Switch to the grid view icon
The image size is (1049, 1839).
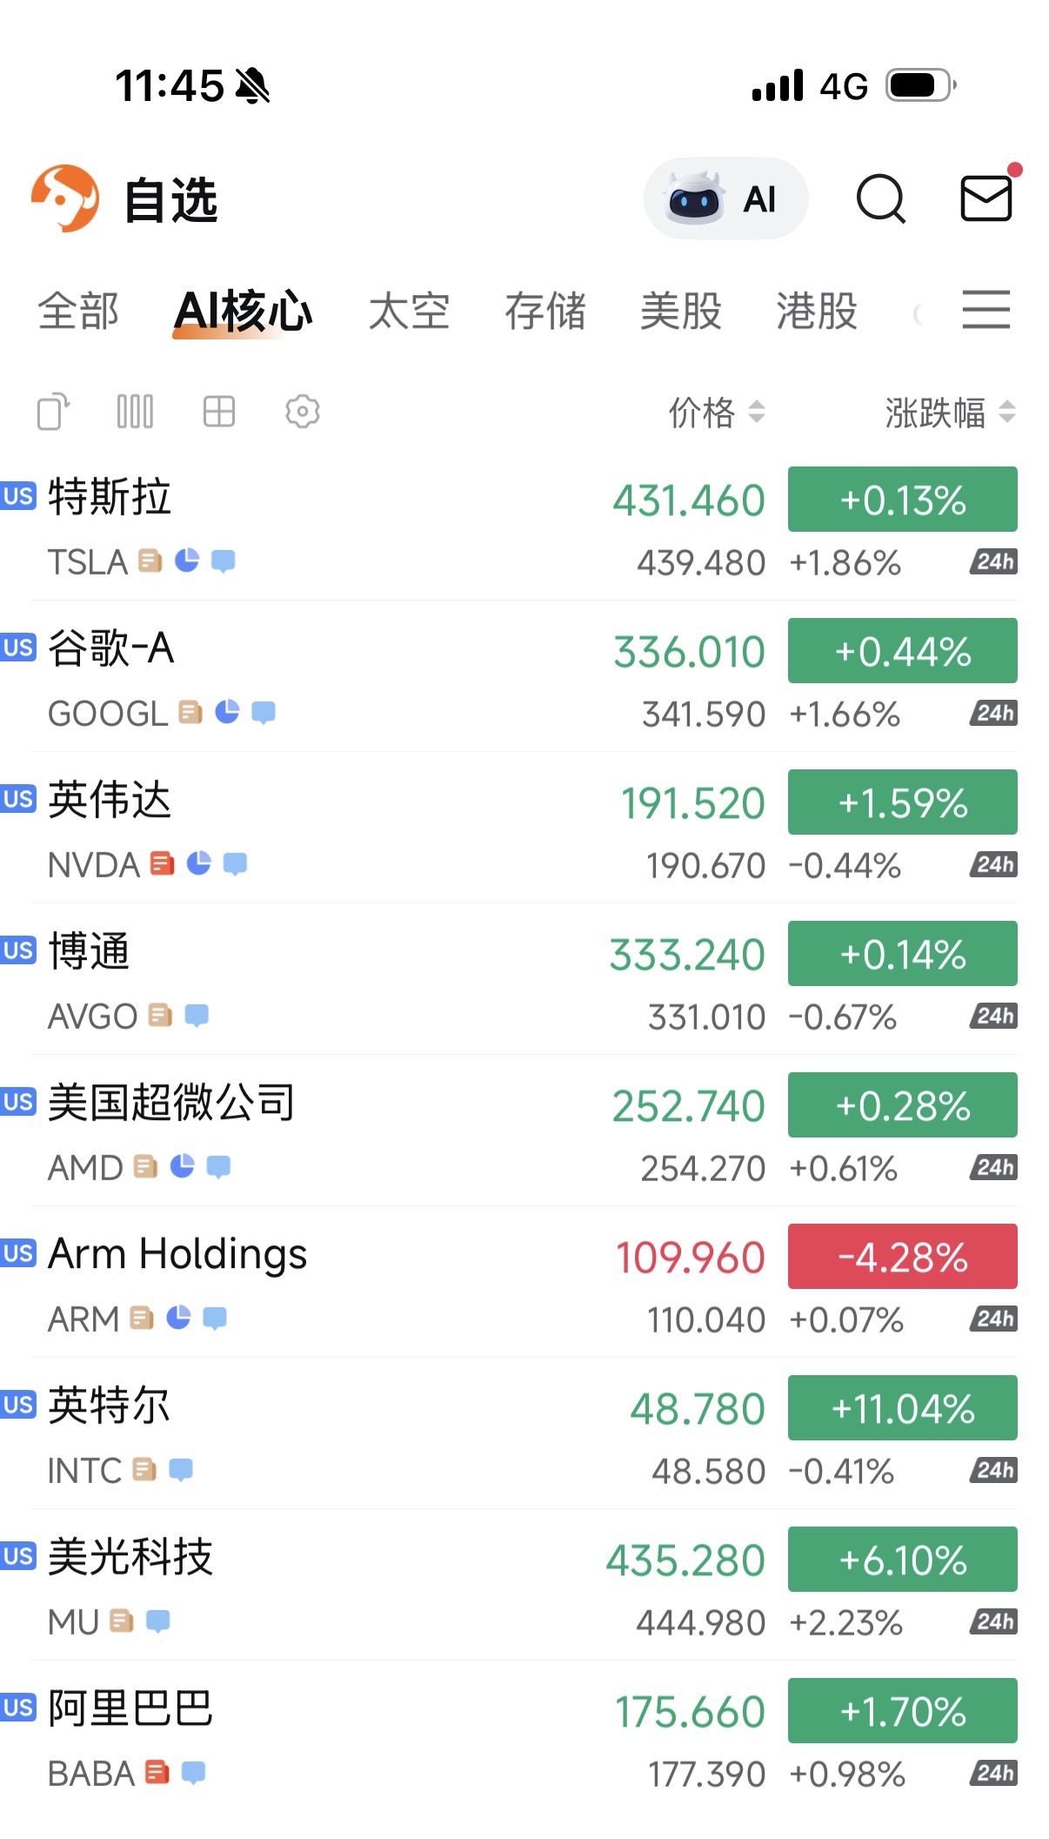pos(218,412)
